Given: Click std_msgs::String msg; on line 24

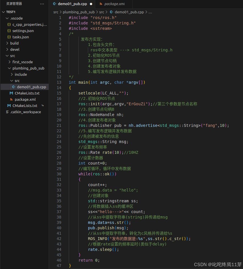Looking at the screenshot, I should click(x=103, y=142).
